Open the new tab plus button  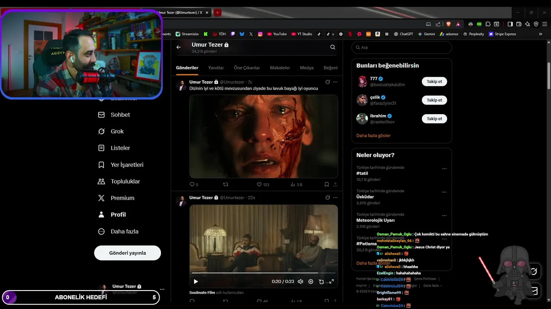(218, 12)
